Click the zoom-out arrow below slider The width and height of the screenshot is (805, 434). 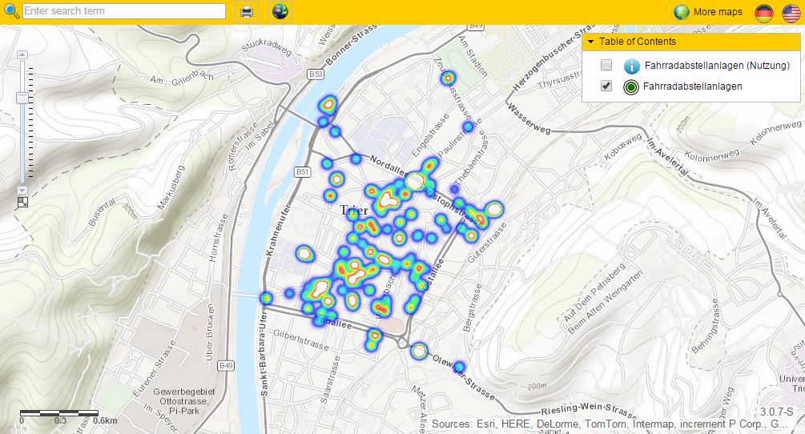22,191
